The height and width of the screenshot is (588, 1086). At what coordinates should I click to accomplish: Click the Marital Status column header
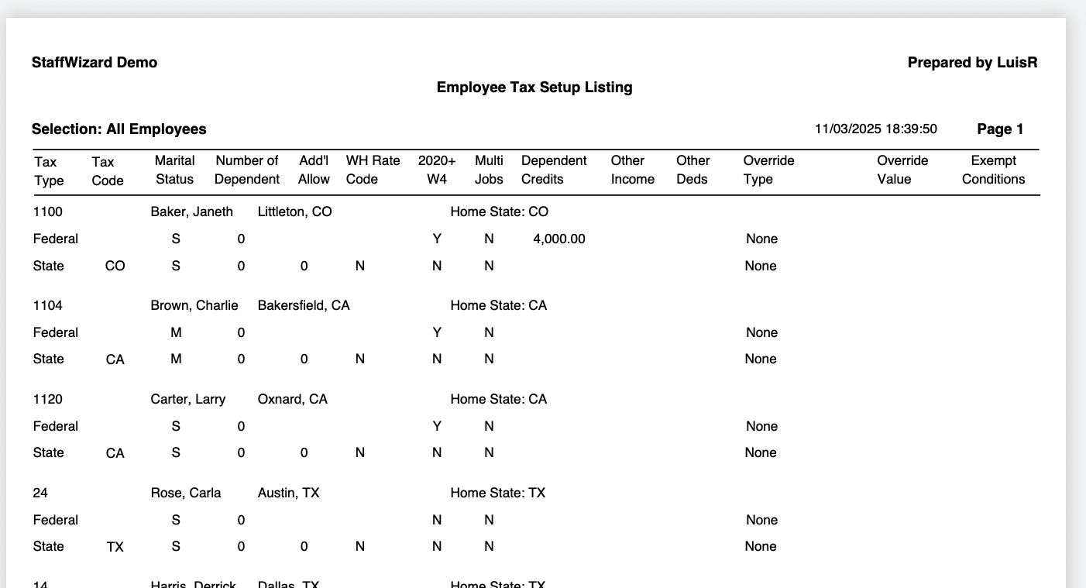(x=175, y=170)
